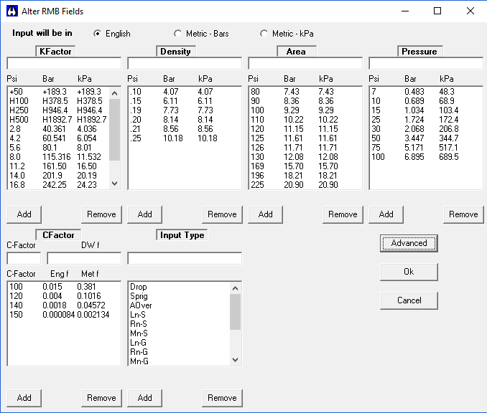This screenshot has width=487, height=413.
Task: Click Add under the CFactor list
Action: pos(24,398)
